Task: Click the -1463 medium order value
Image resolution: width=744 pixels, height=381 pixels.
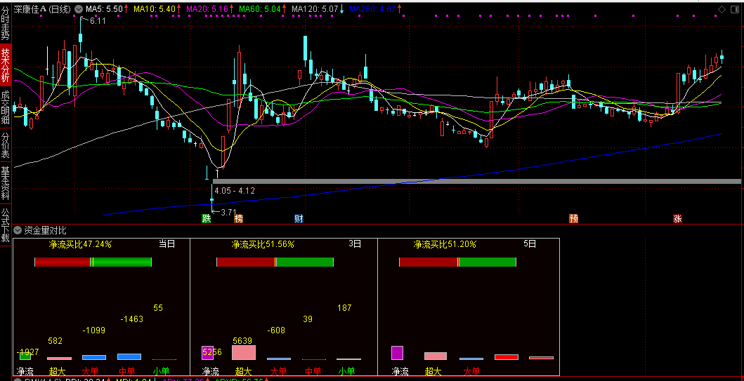Action: 132,319
